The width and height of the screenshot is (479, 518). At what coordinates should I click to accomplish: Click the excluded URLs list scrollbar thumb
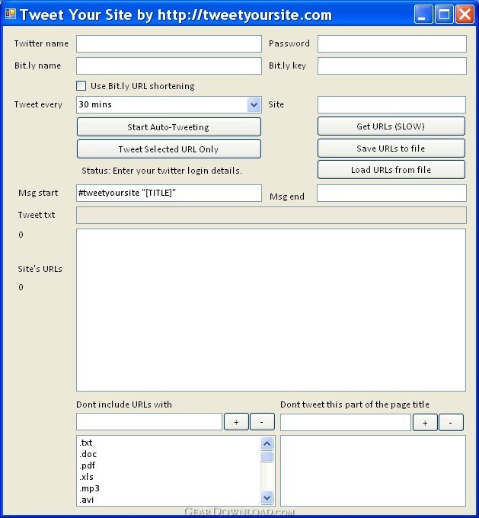pos(267,457)
